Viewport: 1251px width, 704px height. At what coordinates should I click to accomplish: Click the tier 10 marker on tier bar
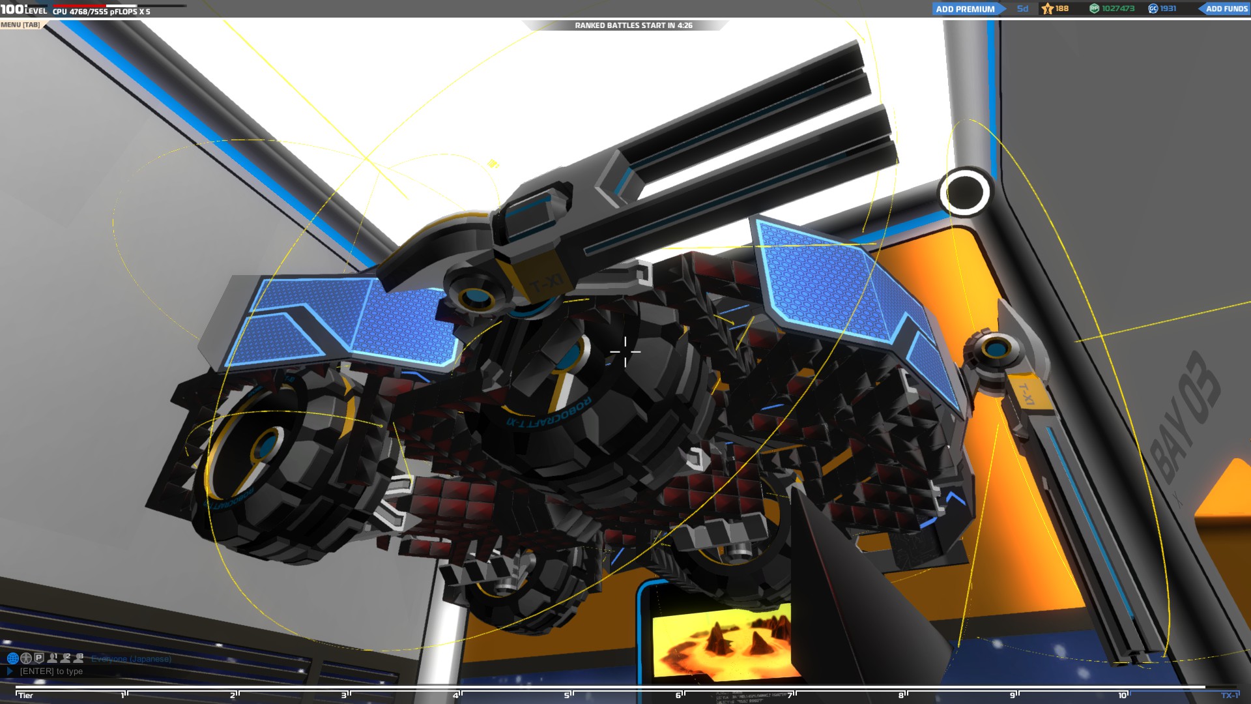1123,695
